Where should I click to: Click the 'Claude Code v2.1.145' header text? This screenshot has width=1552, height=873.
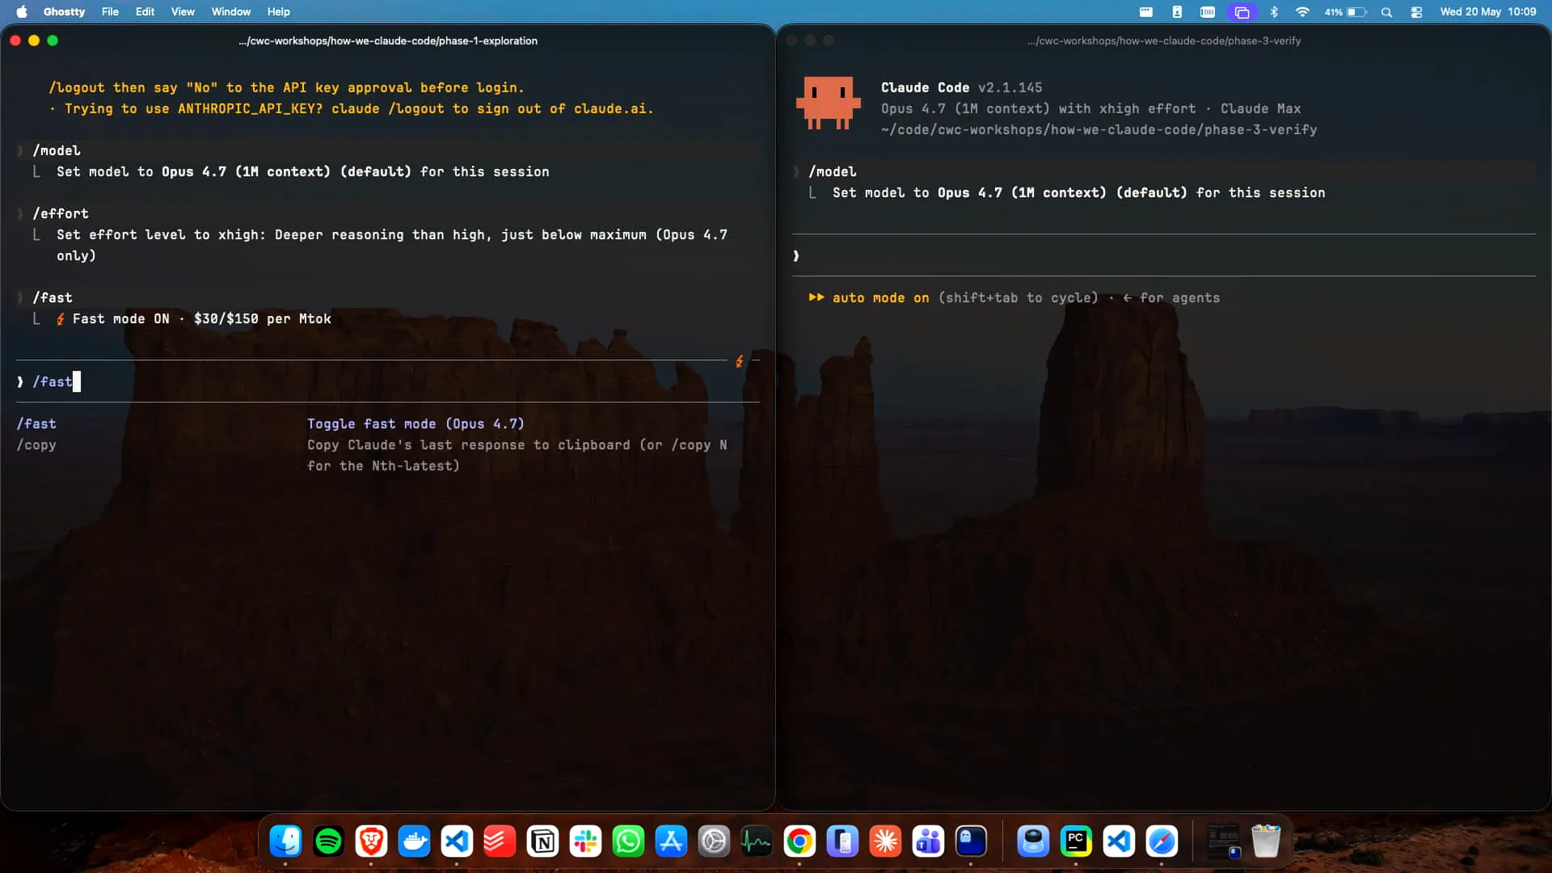(961, 87)
